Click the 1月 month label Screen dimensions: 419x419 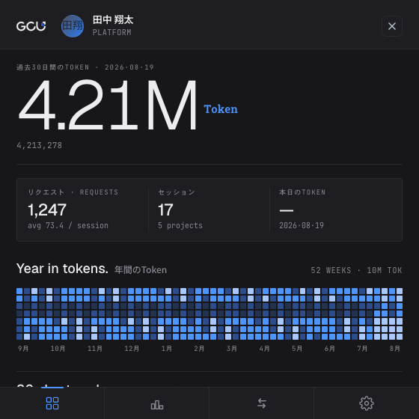pos(166,349)
